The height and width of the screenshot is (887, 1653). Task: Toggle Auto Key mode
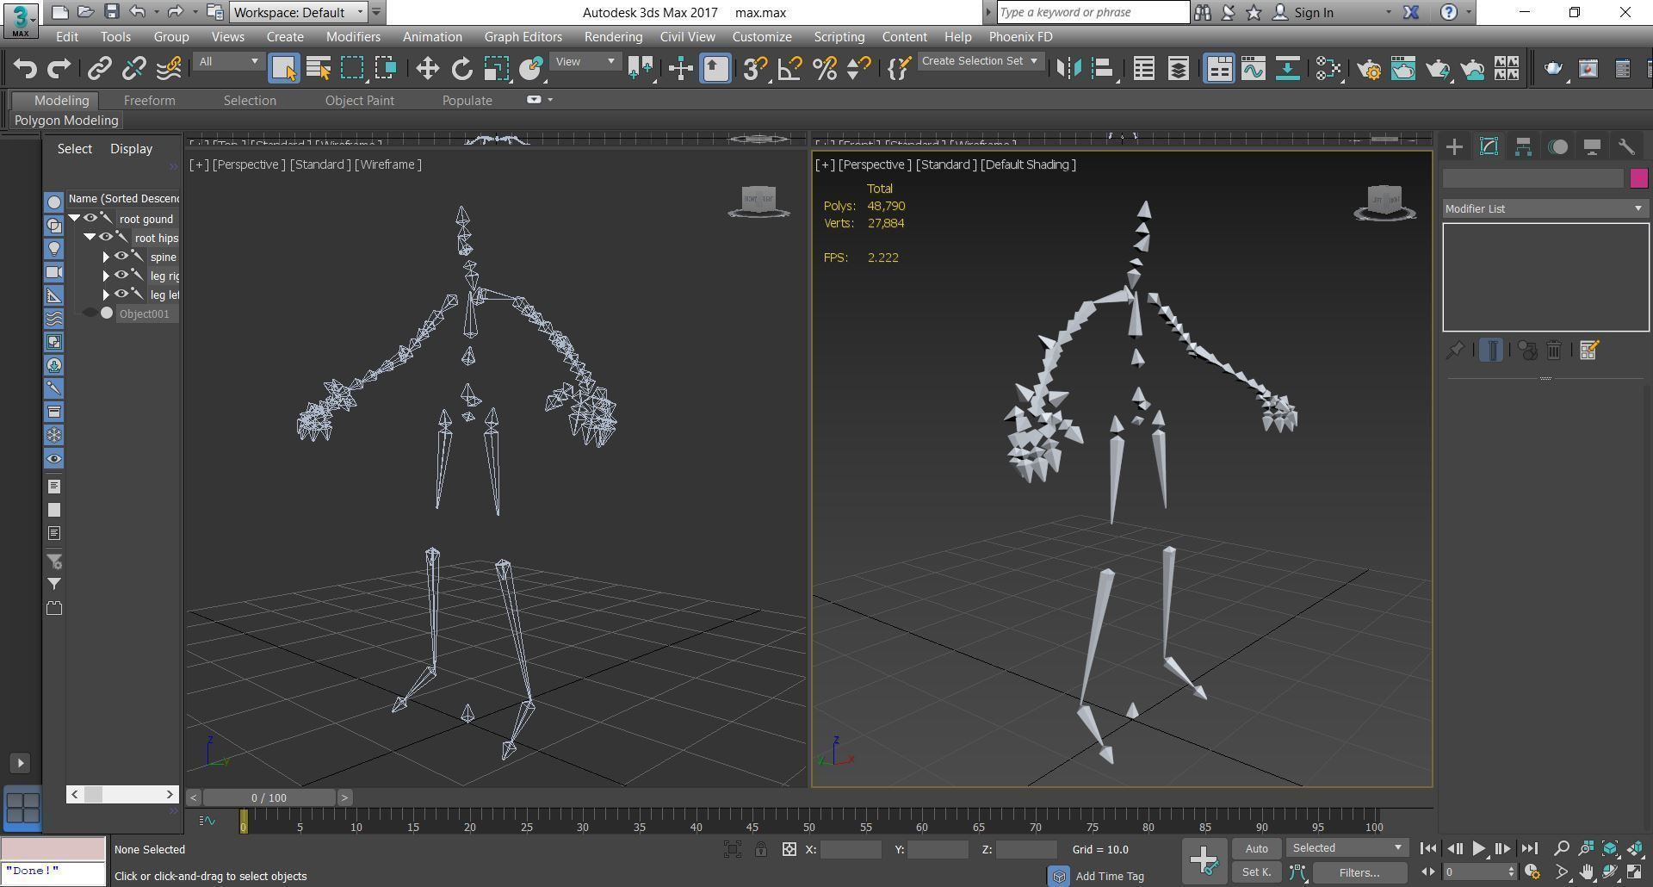tap(1256, 849)
